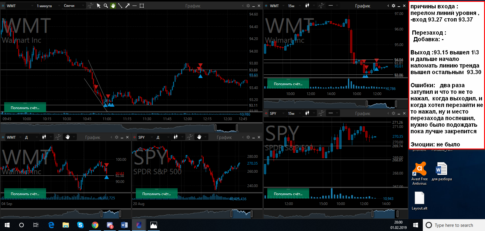Click 'График' title of WMT daily chart
The image size is (485, 231).
tap(93, 137)
